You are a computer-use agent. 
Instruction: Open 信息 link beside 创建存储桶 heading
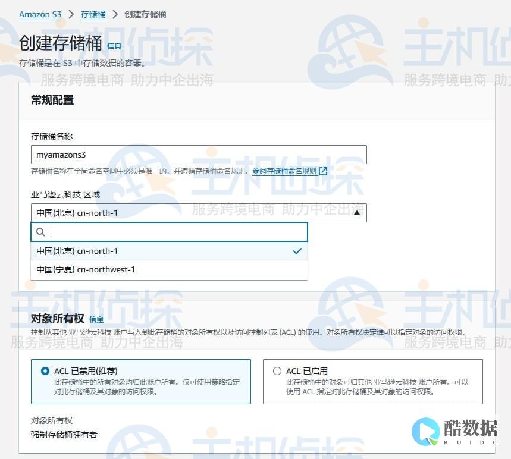click(x=114, y=46)
